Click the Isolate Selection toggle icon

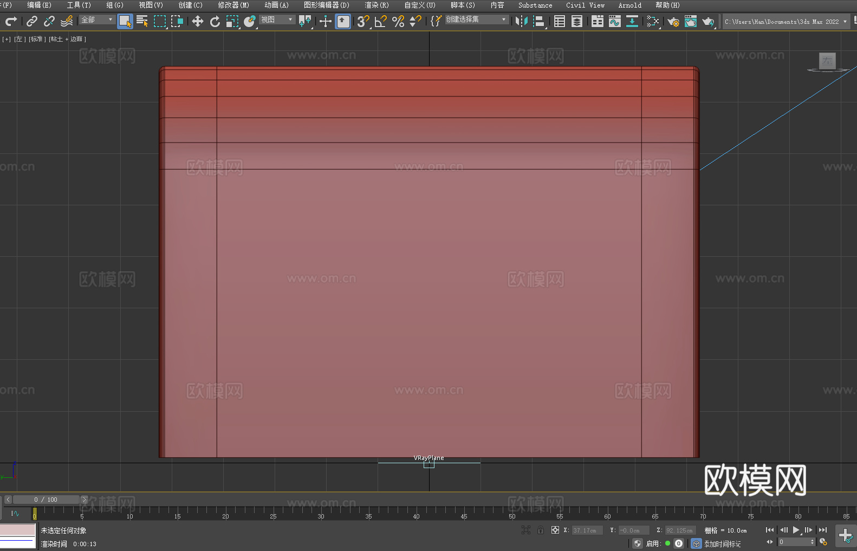(525, 530)
